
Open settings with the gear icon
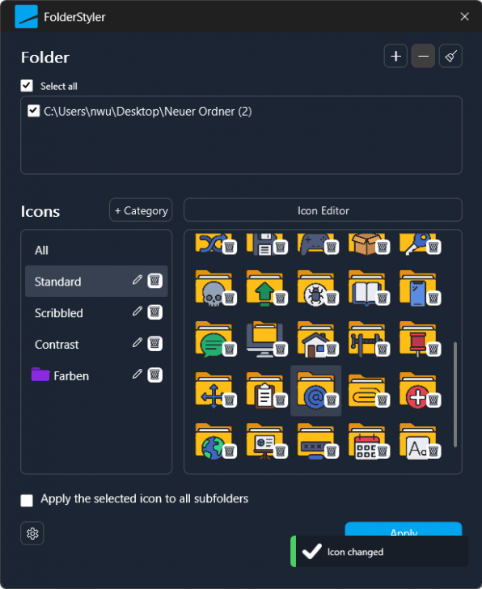point(32,533)
